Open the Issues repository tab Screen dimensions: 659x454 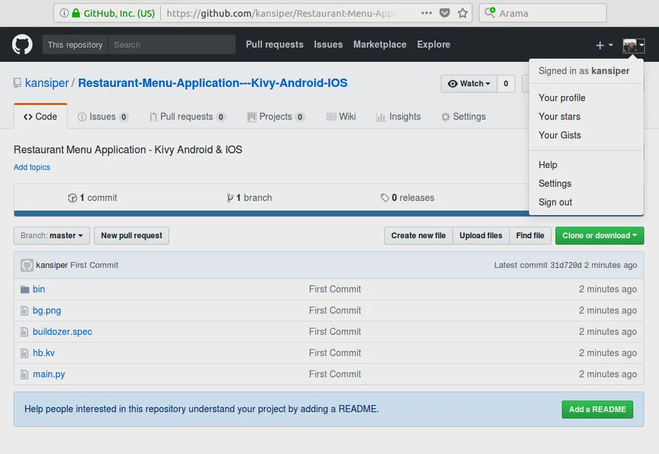coord(103,117)
